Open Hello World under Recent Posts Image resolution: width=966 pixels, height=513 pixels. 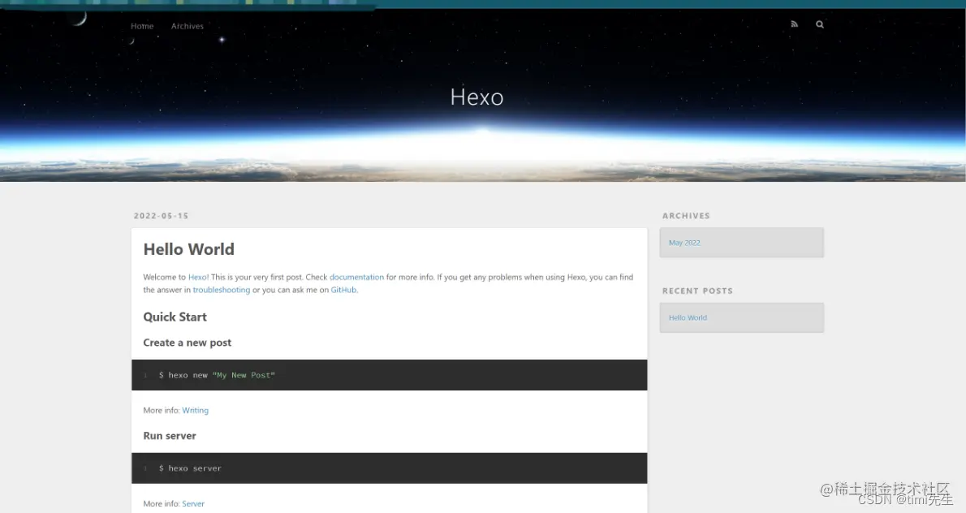click(688, 317)
